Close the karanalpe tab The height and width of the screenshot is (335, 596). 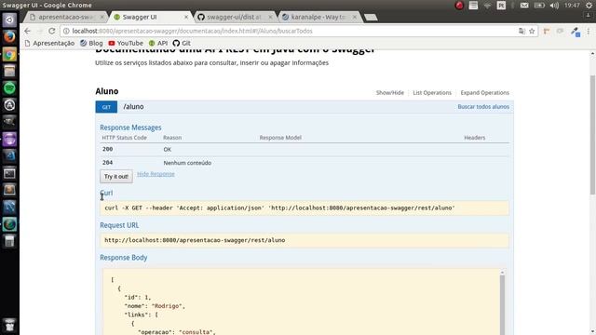coord(354,17)
